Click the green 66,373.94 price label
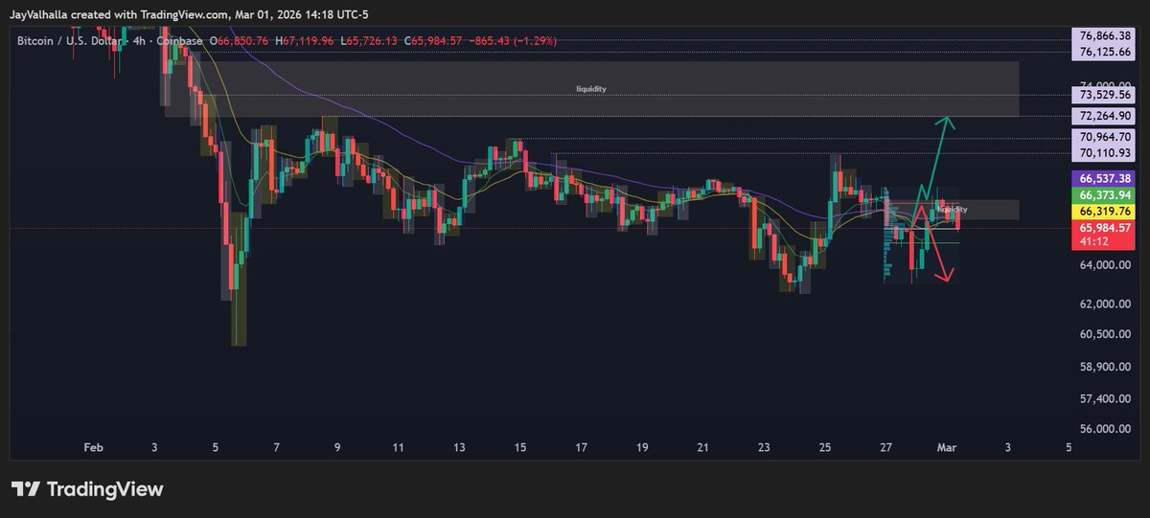 tap(1105, 194)
